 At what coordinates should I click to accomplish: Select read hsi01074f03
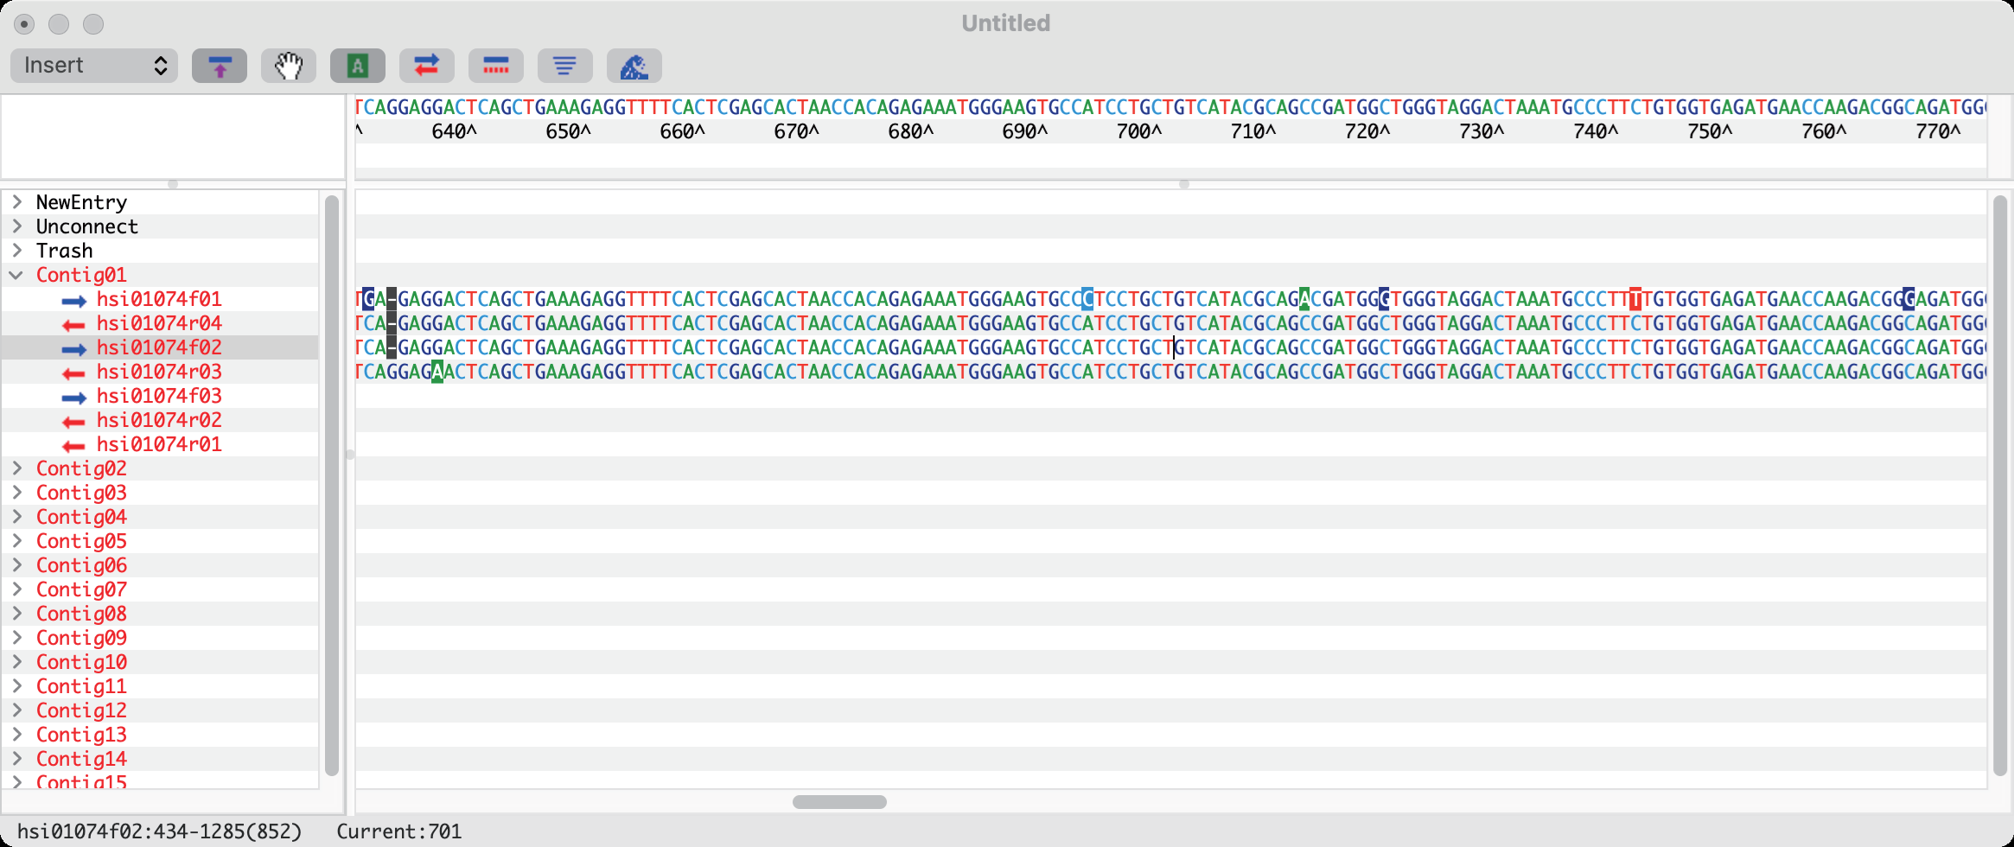[159, 396]
